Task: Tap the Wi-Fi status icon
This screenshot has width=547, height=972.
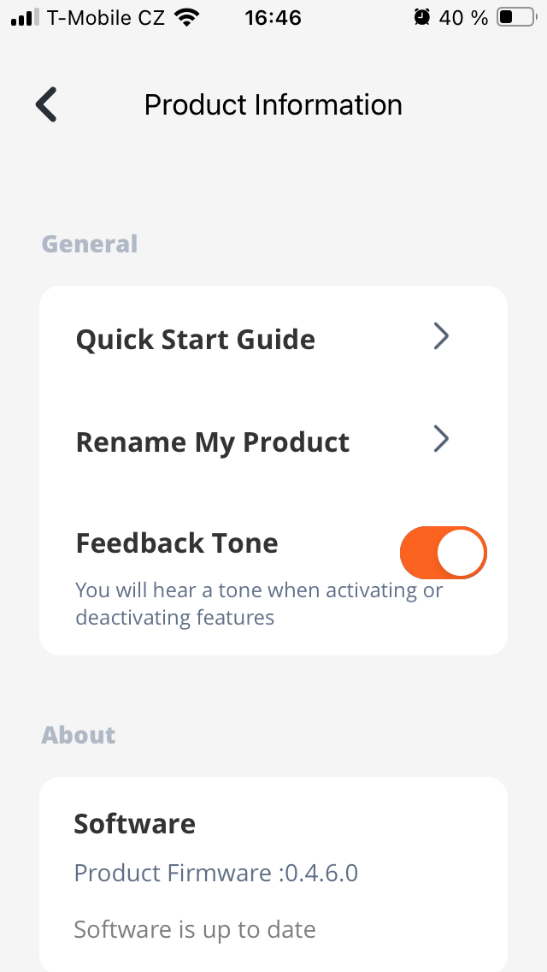Action: point(184,17)
